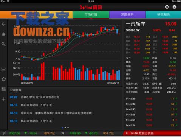Switch to the 市场行情 tab

coord(91,15)
